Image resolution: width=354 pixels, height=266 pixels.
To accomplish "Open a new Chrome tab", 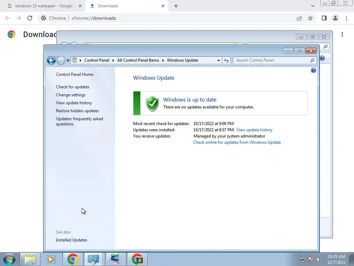I will pyautogui.click(x=176, y=6).
